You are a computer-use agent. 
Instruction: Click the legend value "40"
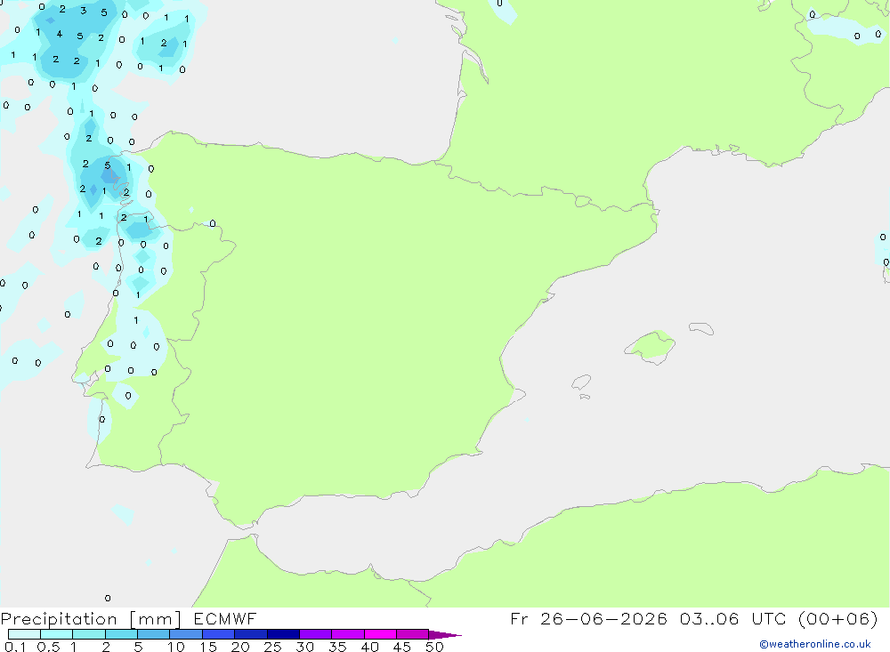(370, 647)
